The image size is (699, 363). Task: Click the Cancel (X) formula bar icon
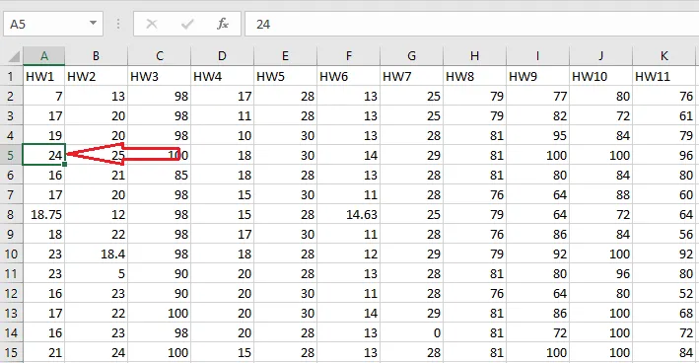coord(152,24)
